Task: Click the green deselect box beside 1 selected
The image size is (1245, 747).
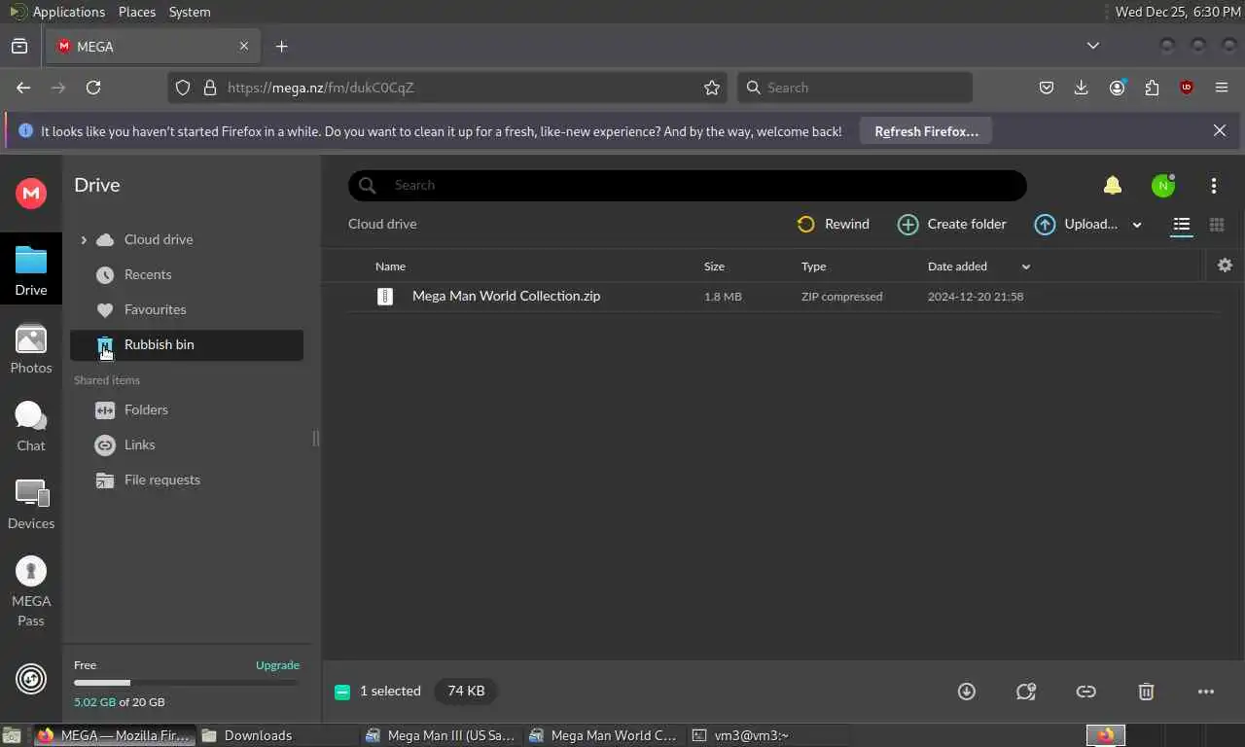Action: click(341, 692)
